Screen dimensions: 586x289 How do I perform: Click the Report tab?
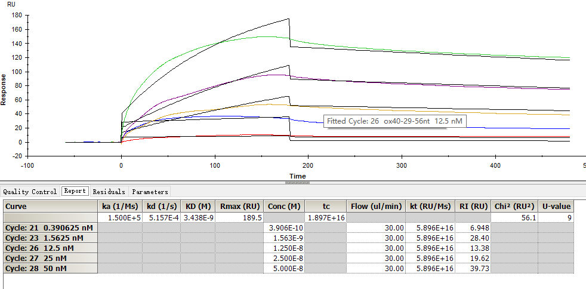point(75,192)
